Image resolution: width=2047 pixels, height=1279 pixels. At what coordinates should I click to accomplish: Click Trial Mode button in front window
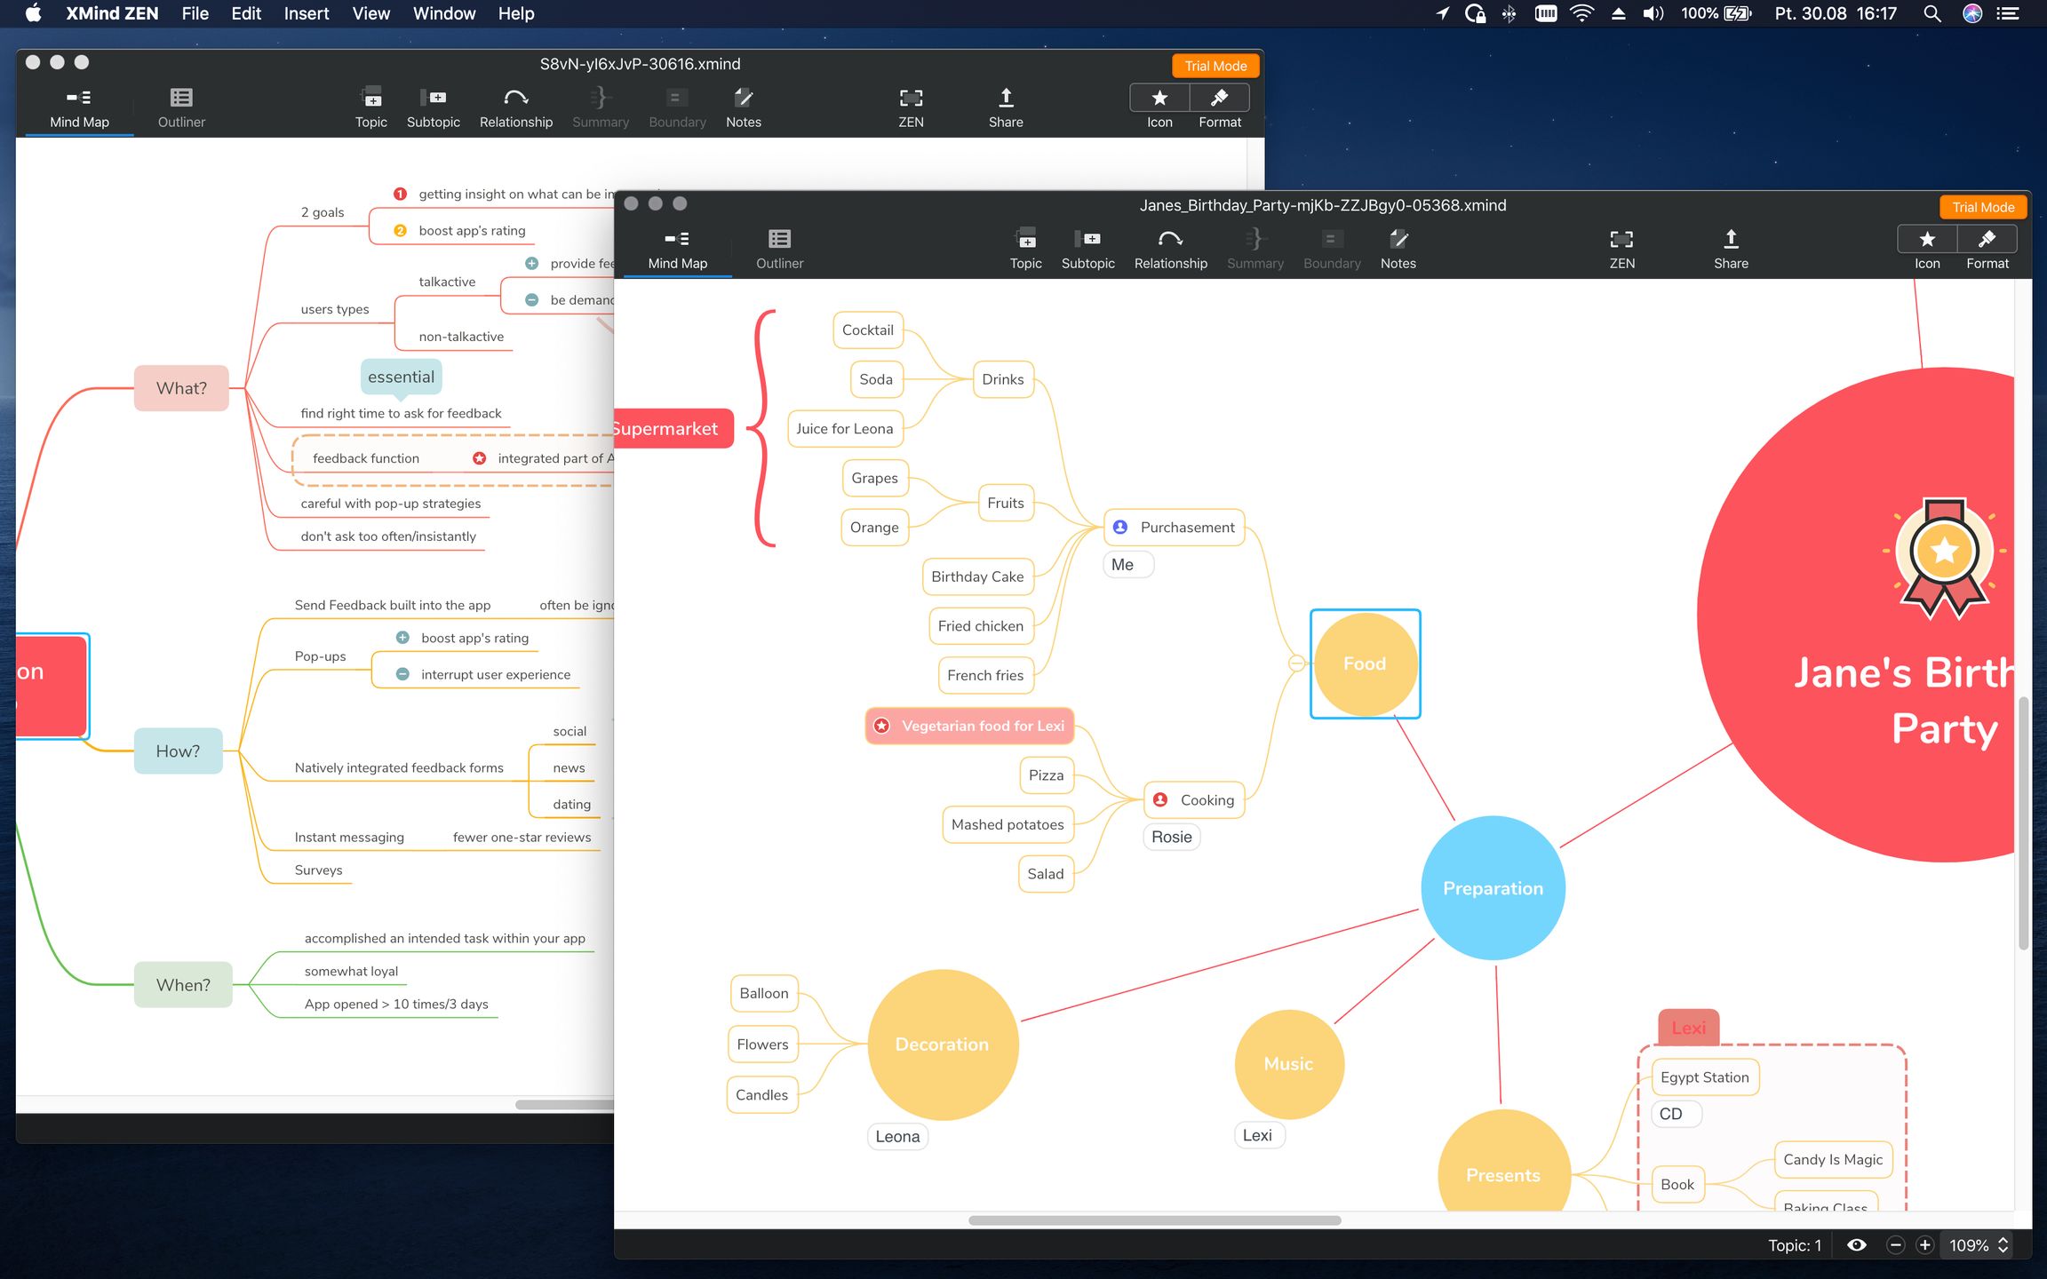(1982, 207)
